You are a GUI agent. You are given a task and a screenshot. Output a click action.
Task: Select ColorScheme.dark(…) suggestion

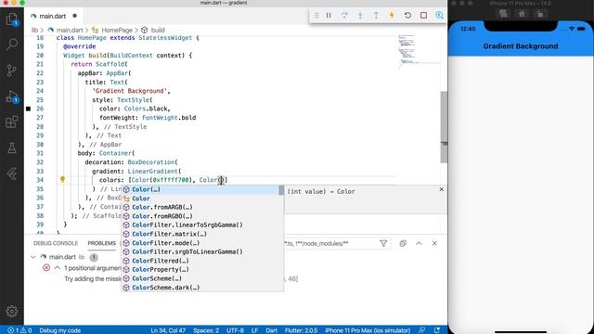click(202, 288)
